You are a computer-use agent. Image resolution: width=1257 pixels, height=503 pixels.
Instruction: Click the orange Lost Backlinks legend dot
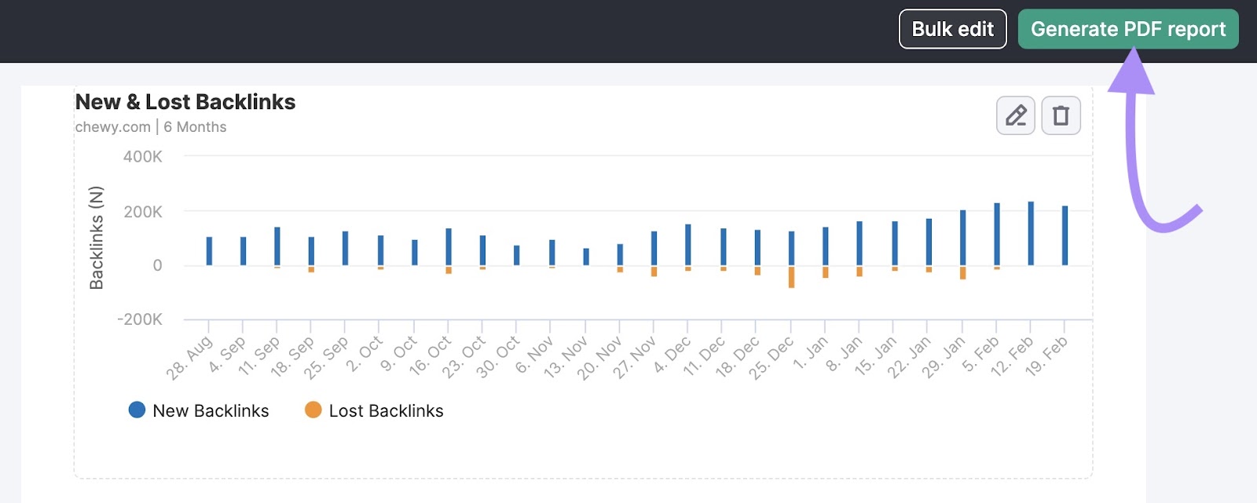[313, 410]
